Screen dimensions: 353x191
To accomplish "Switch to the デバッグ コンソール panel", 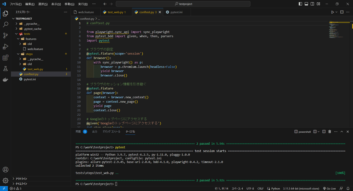I will click(111, 131).
